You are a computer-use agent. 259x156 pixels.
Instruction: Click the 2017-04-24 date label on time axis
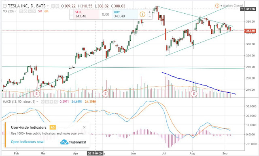95,153
